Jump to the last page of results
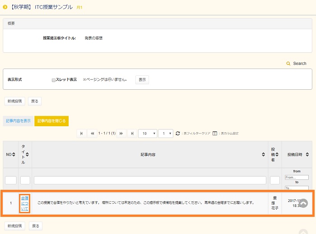The width and height of the screenshot is (316, 234). click(x=132, y=133)
